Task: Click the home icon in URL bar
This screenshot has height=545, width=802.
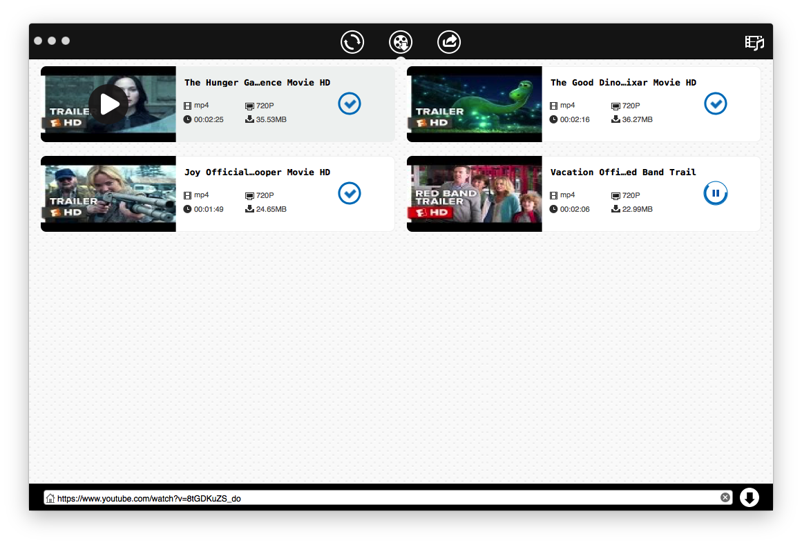Action: tap(50, 498)
